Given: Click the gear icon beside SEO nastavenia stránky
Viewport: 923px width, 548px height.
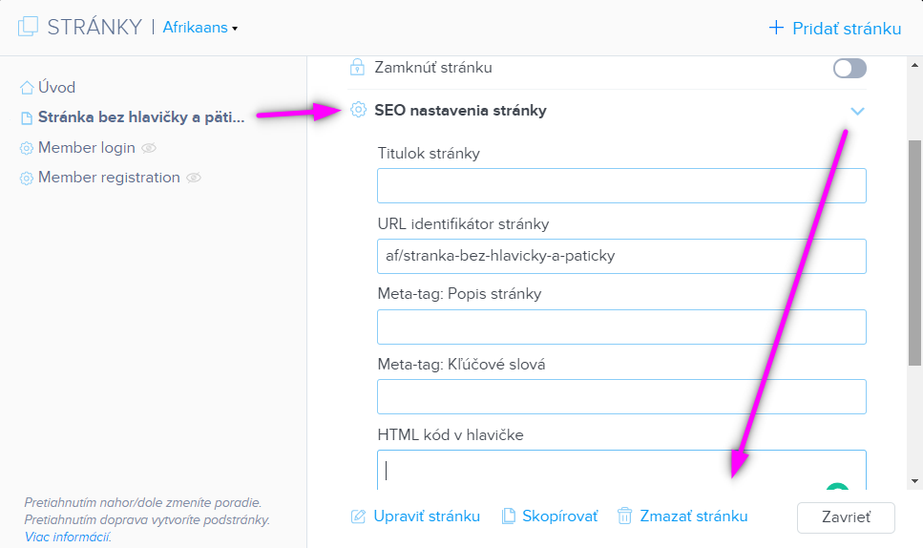Looking at the screenshot, I should tap(358, 110).
